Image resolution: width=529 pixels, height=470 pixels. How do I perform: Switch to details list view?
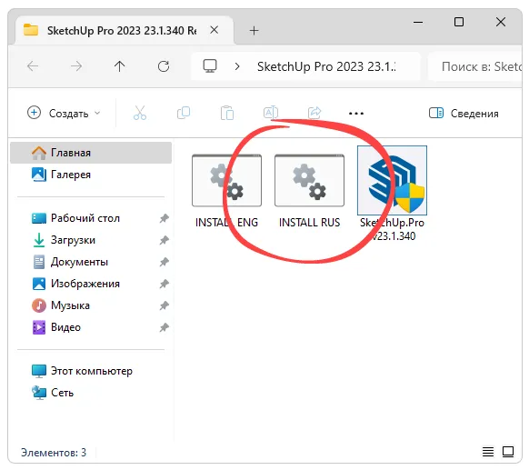coord(488,452)
